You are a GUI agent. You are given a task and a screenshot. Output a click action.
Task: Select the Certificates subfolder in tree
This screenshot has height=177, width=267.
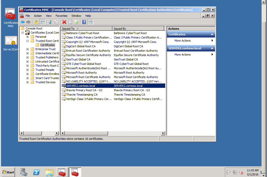(x=48, y=45)
